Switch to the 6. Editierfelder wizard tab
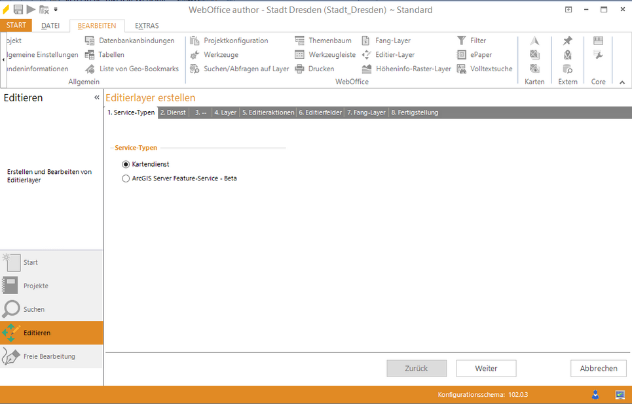This screenshot has height=404, width=632. coord(320,112)
